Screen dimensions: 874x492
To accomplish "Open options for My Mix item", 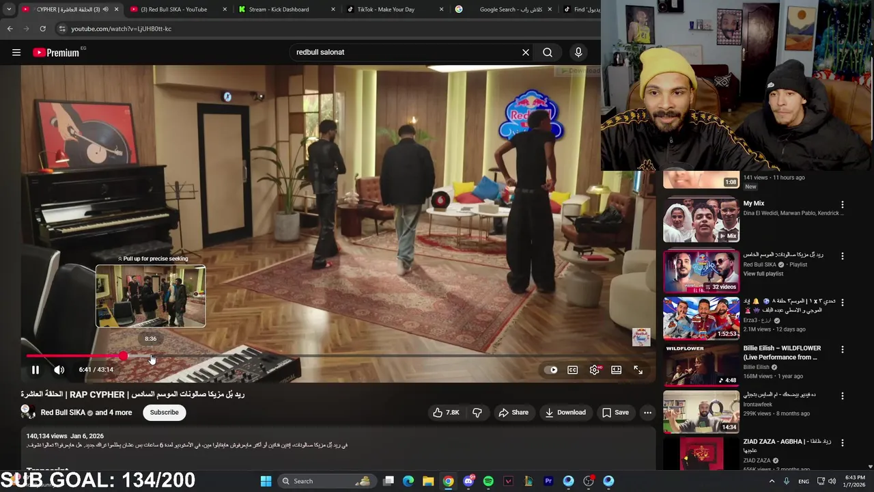I will click(x=842, y=204).
